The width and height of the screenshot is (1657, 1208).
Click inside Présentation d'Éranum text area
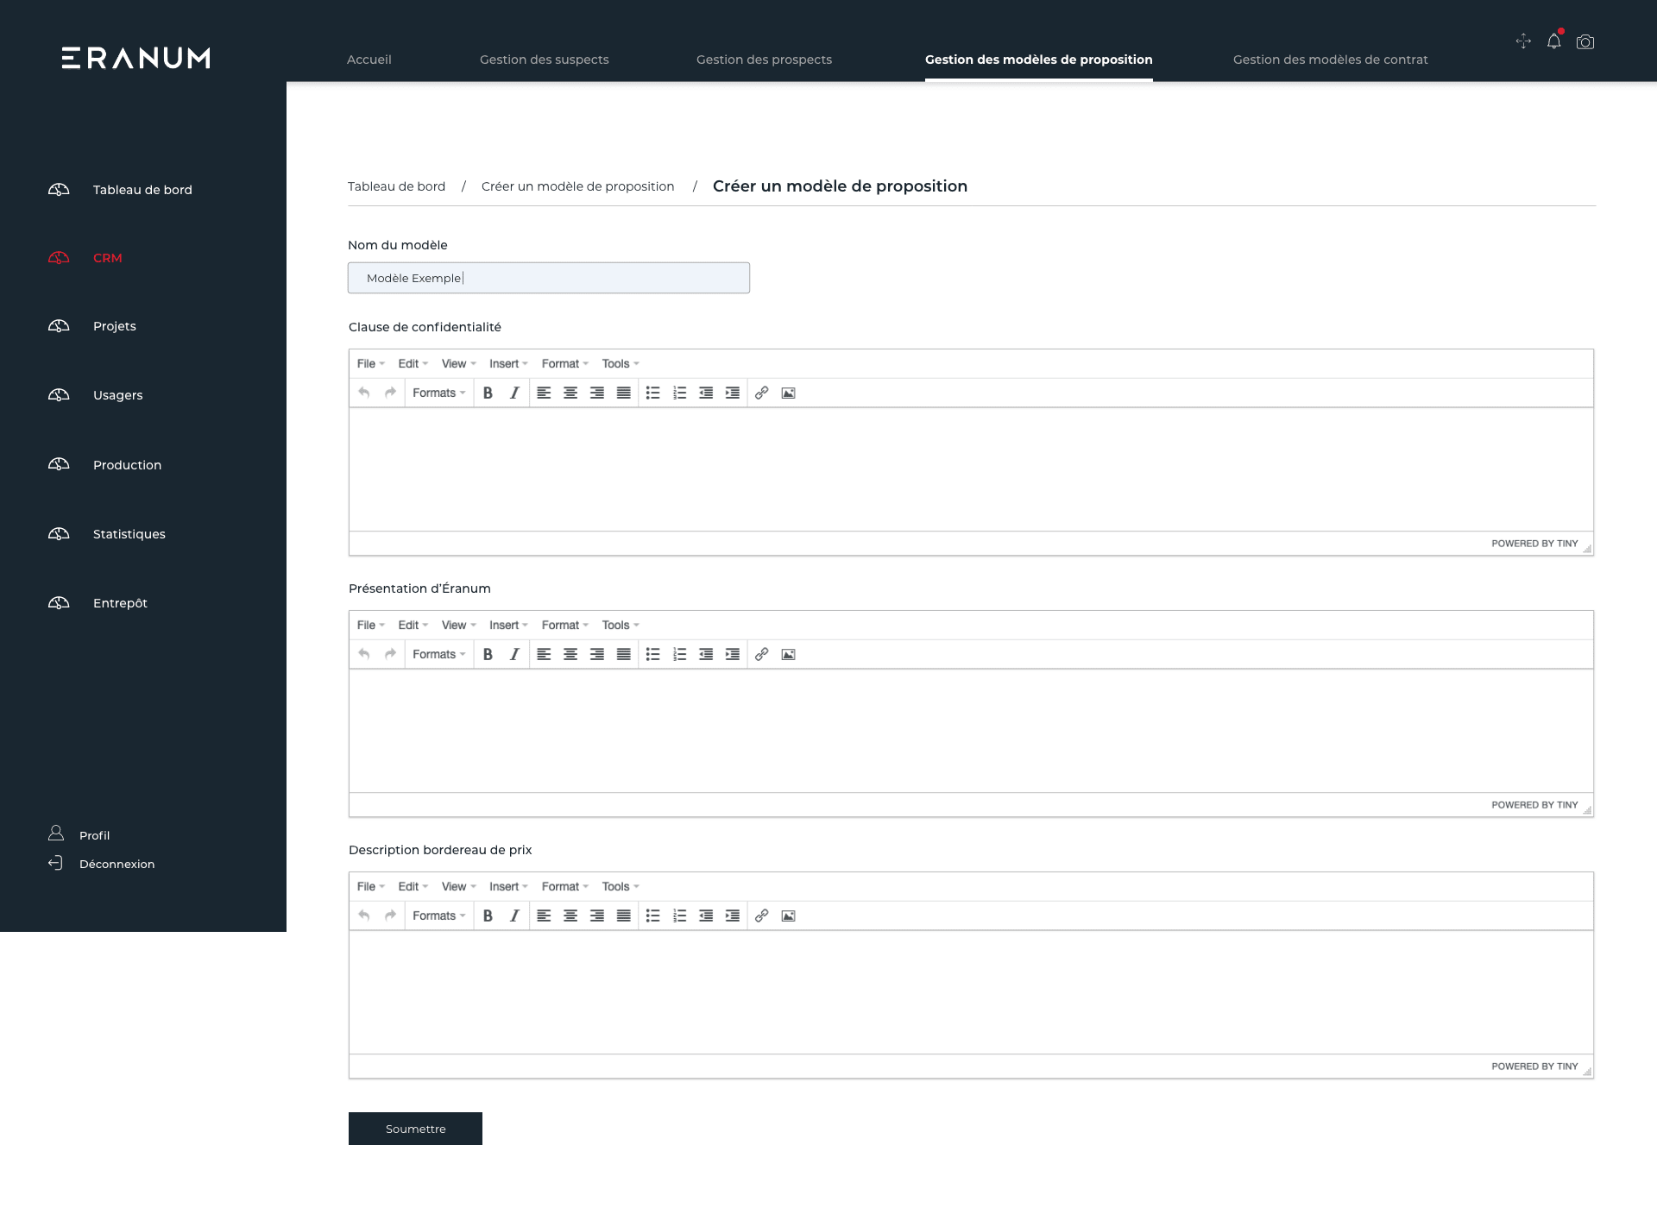coord(971,731)
